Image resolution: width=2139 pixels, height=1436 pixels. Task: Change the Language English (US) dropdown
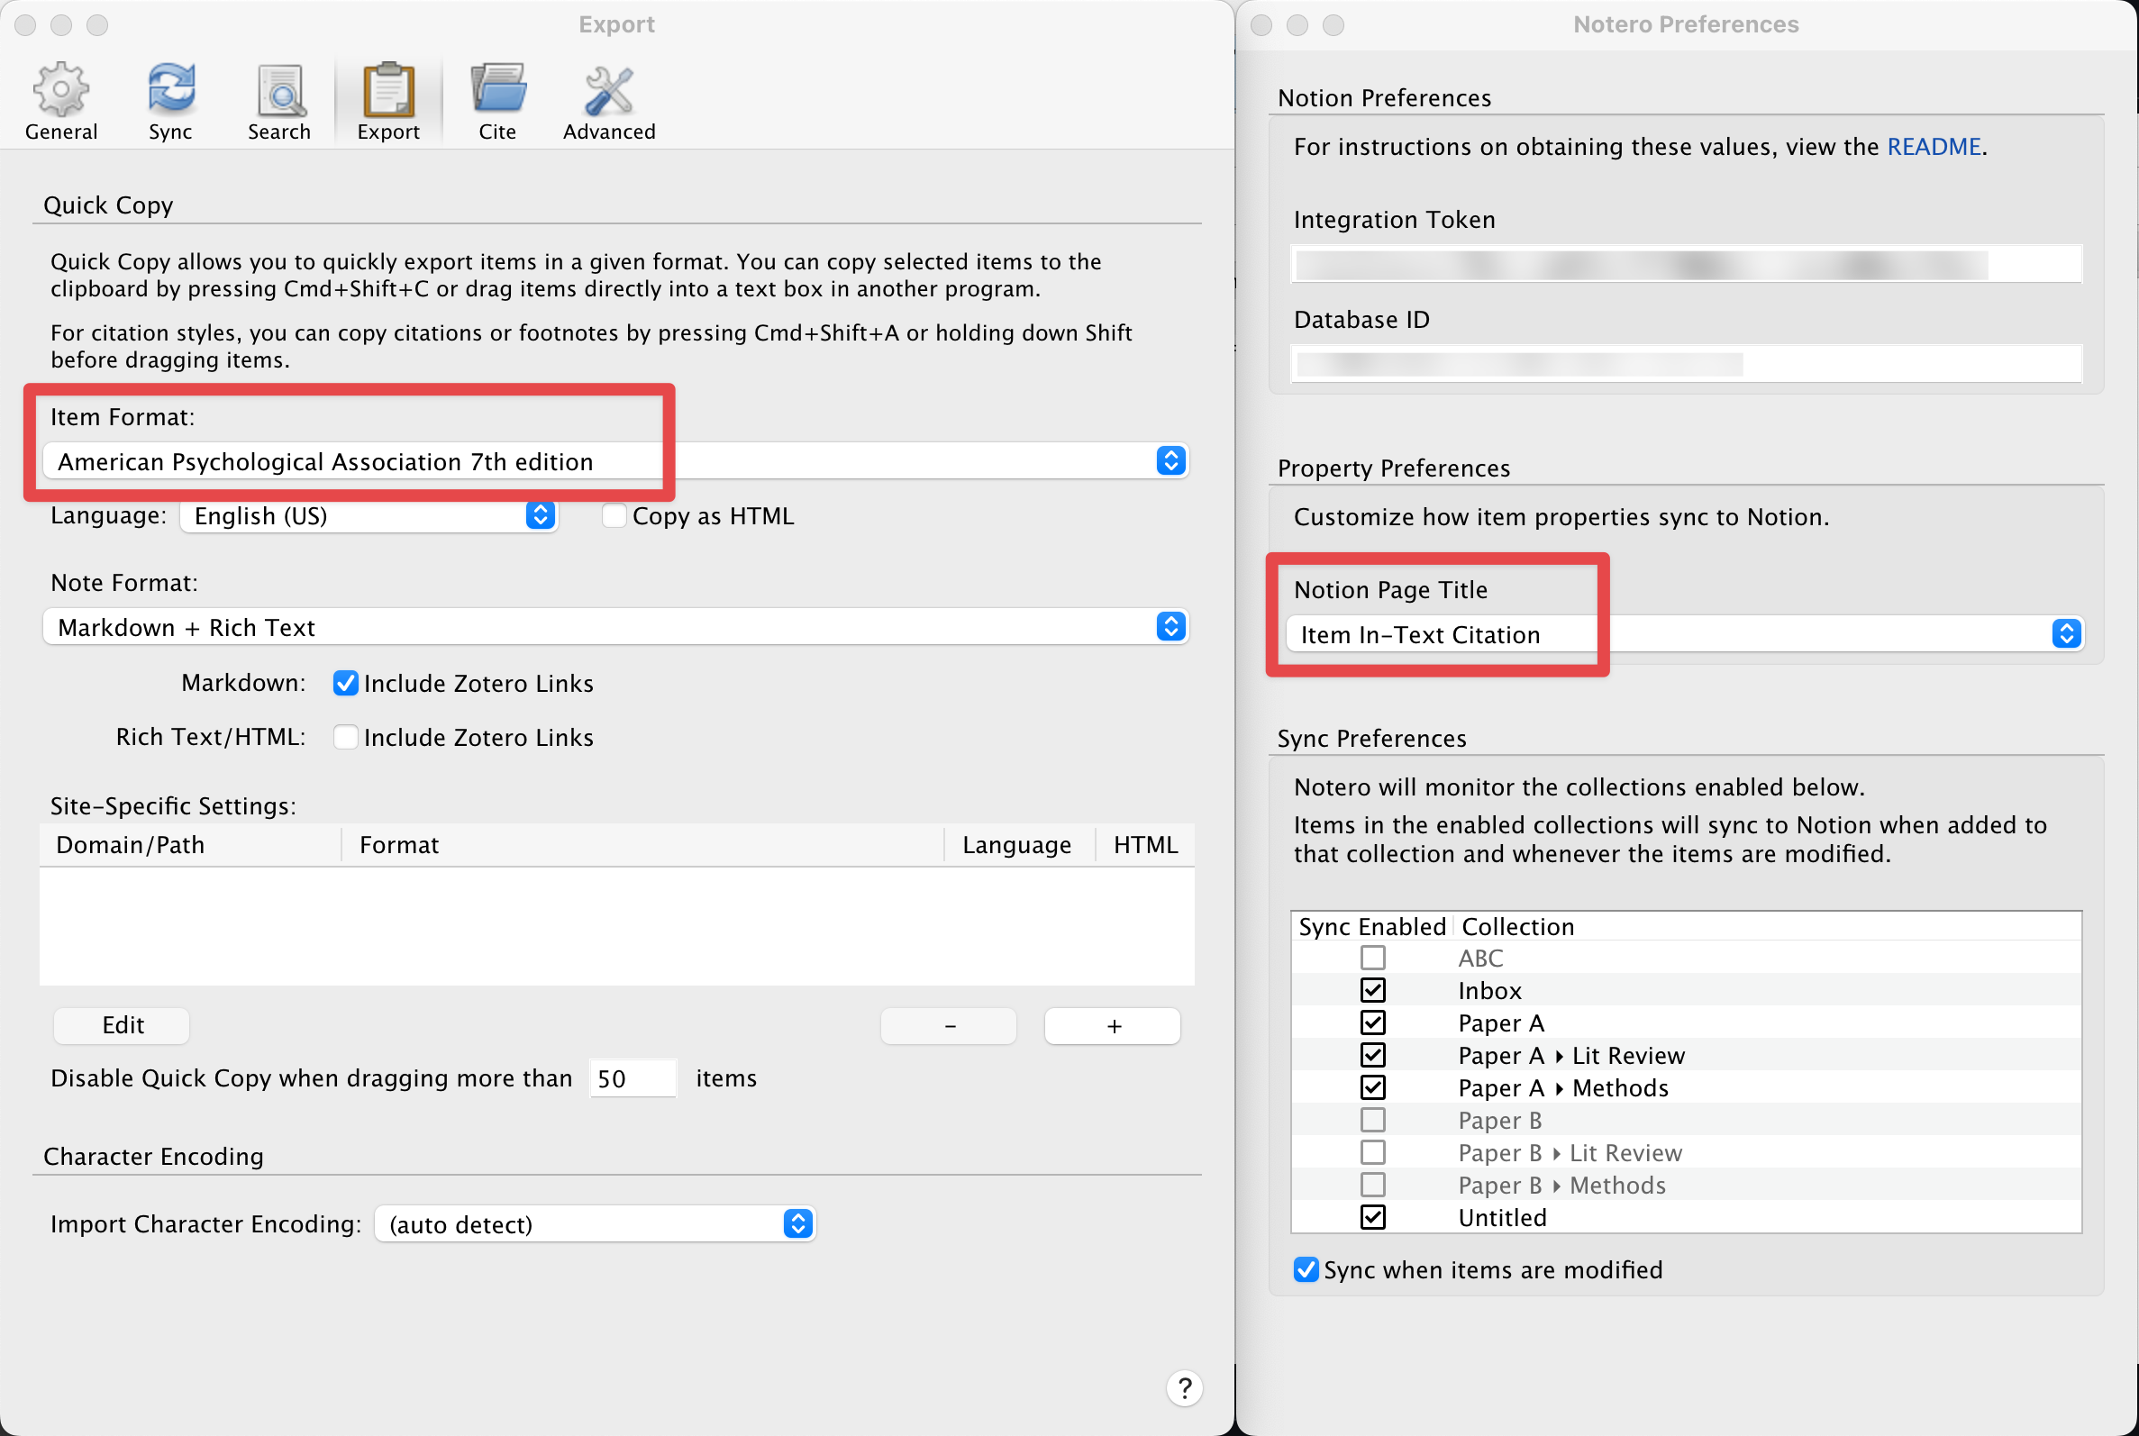[x=541, y=515]
